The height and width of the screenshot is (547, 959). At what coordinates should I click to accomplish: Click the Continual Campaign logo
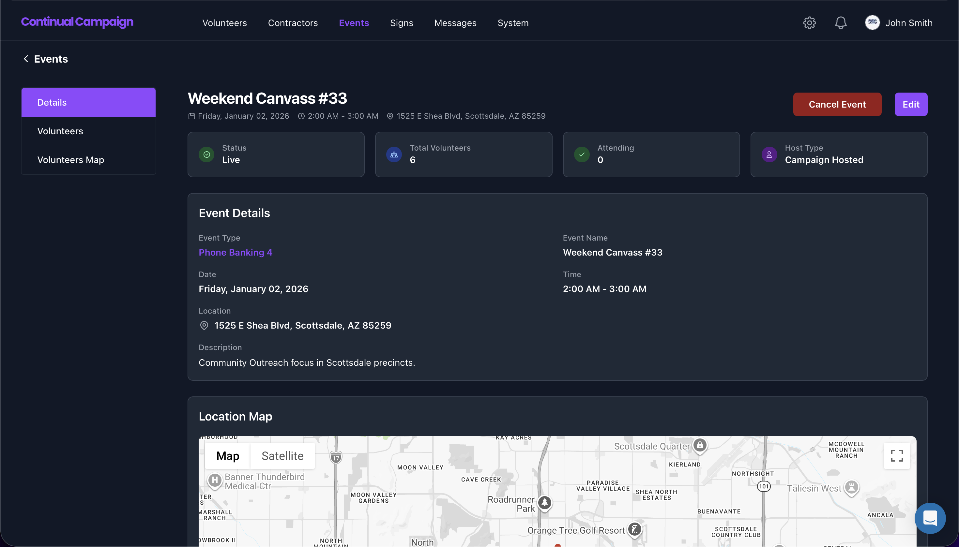[x=77, y=22]
